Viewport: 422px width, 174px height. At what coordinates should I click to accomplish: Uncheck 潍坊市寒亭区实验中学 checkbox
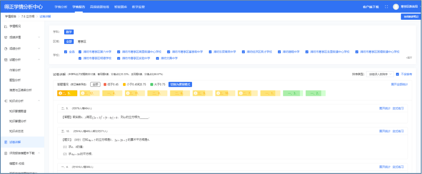[x=119, y=58]
